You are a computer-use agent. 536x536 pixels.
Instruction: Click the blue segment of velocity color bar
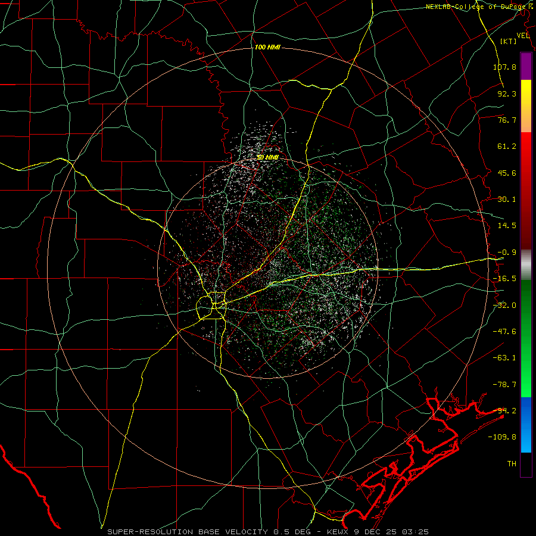pyautogui.click(x=526, y=425)
